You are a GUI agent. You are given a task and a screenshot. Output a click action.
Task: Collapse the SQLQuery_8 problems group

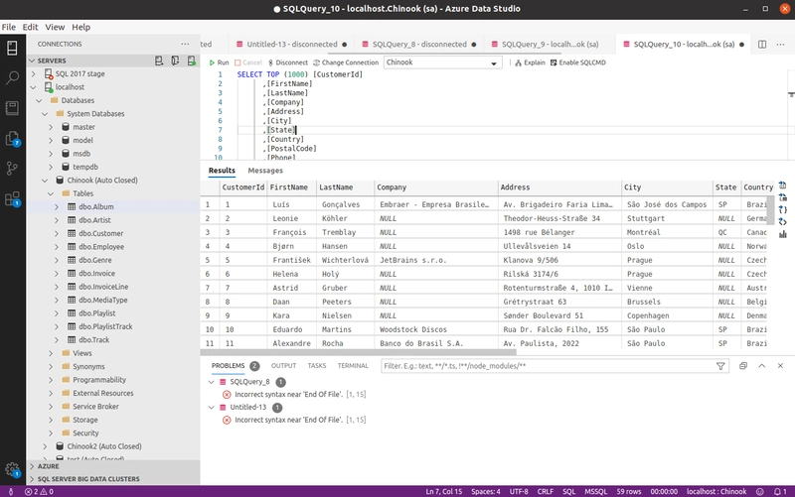point(212,382)
